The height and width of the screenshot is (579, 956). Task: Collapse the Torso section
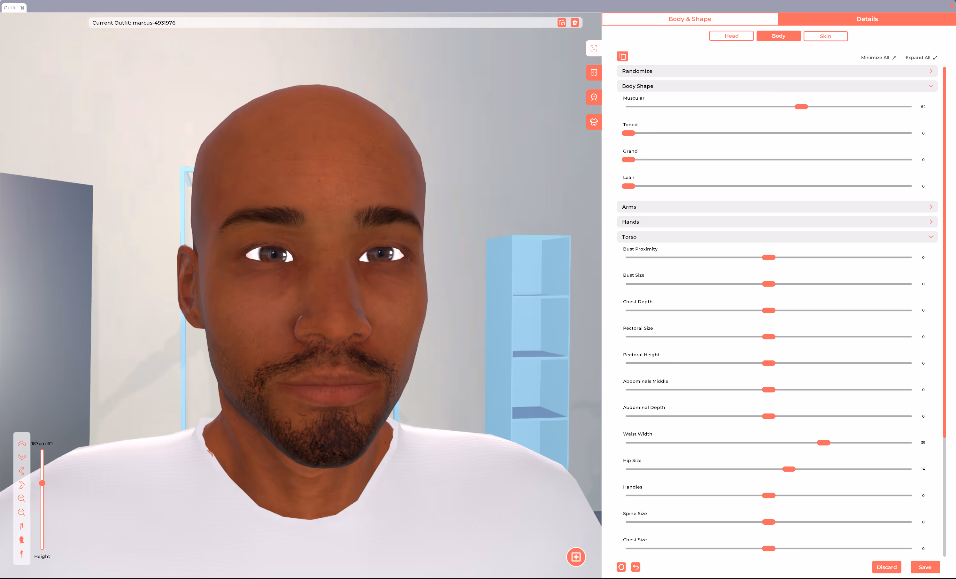[x=777, y=237]
